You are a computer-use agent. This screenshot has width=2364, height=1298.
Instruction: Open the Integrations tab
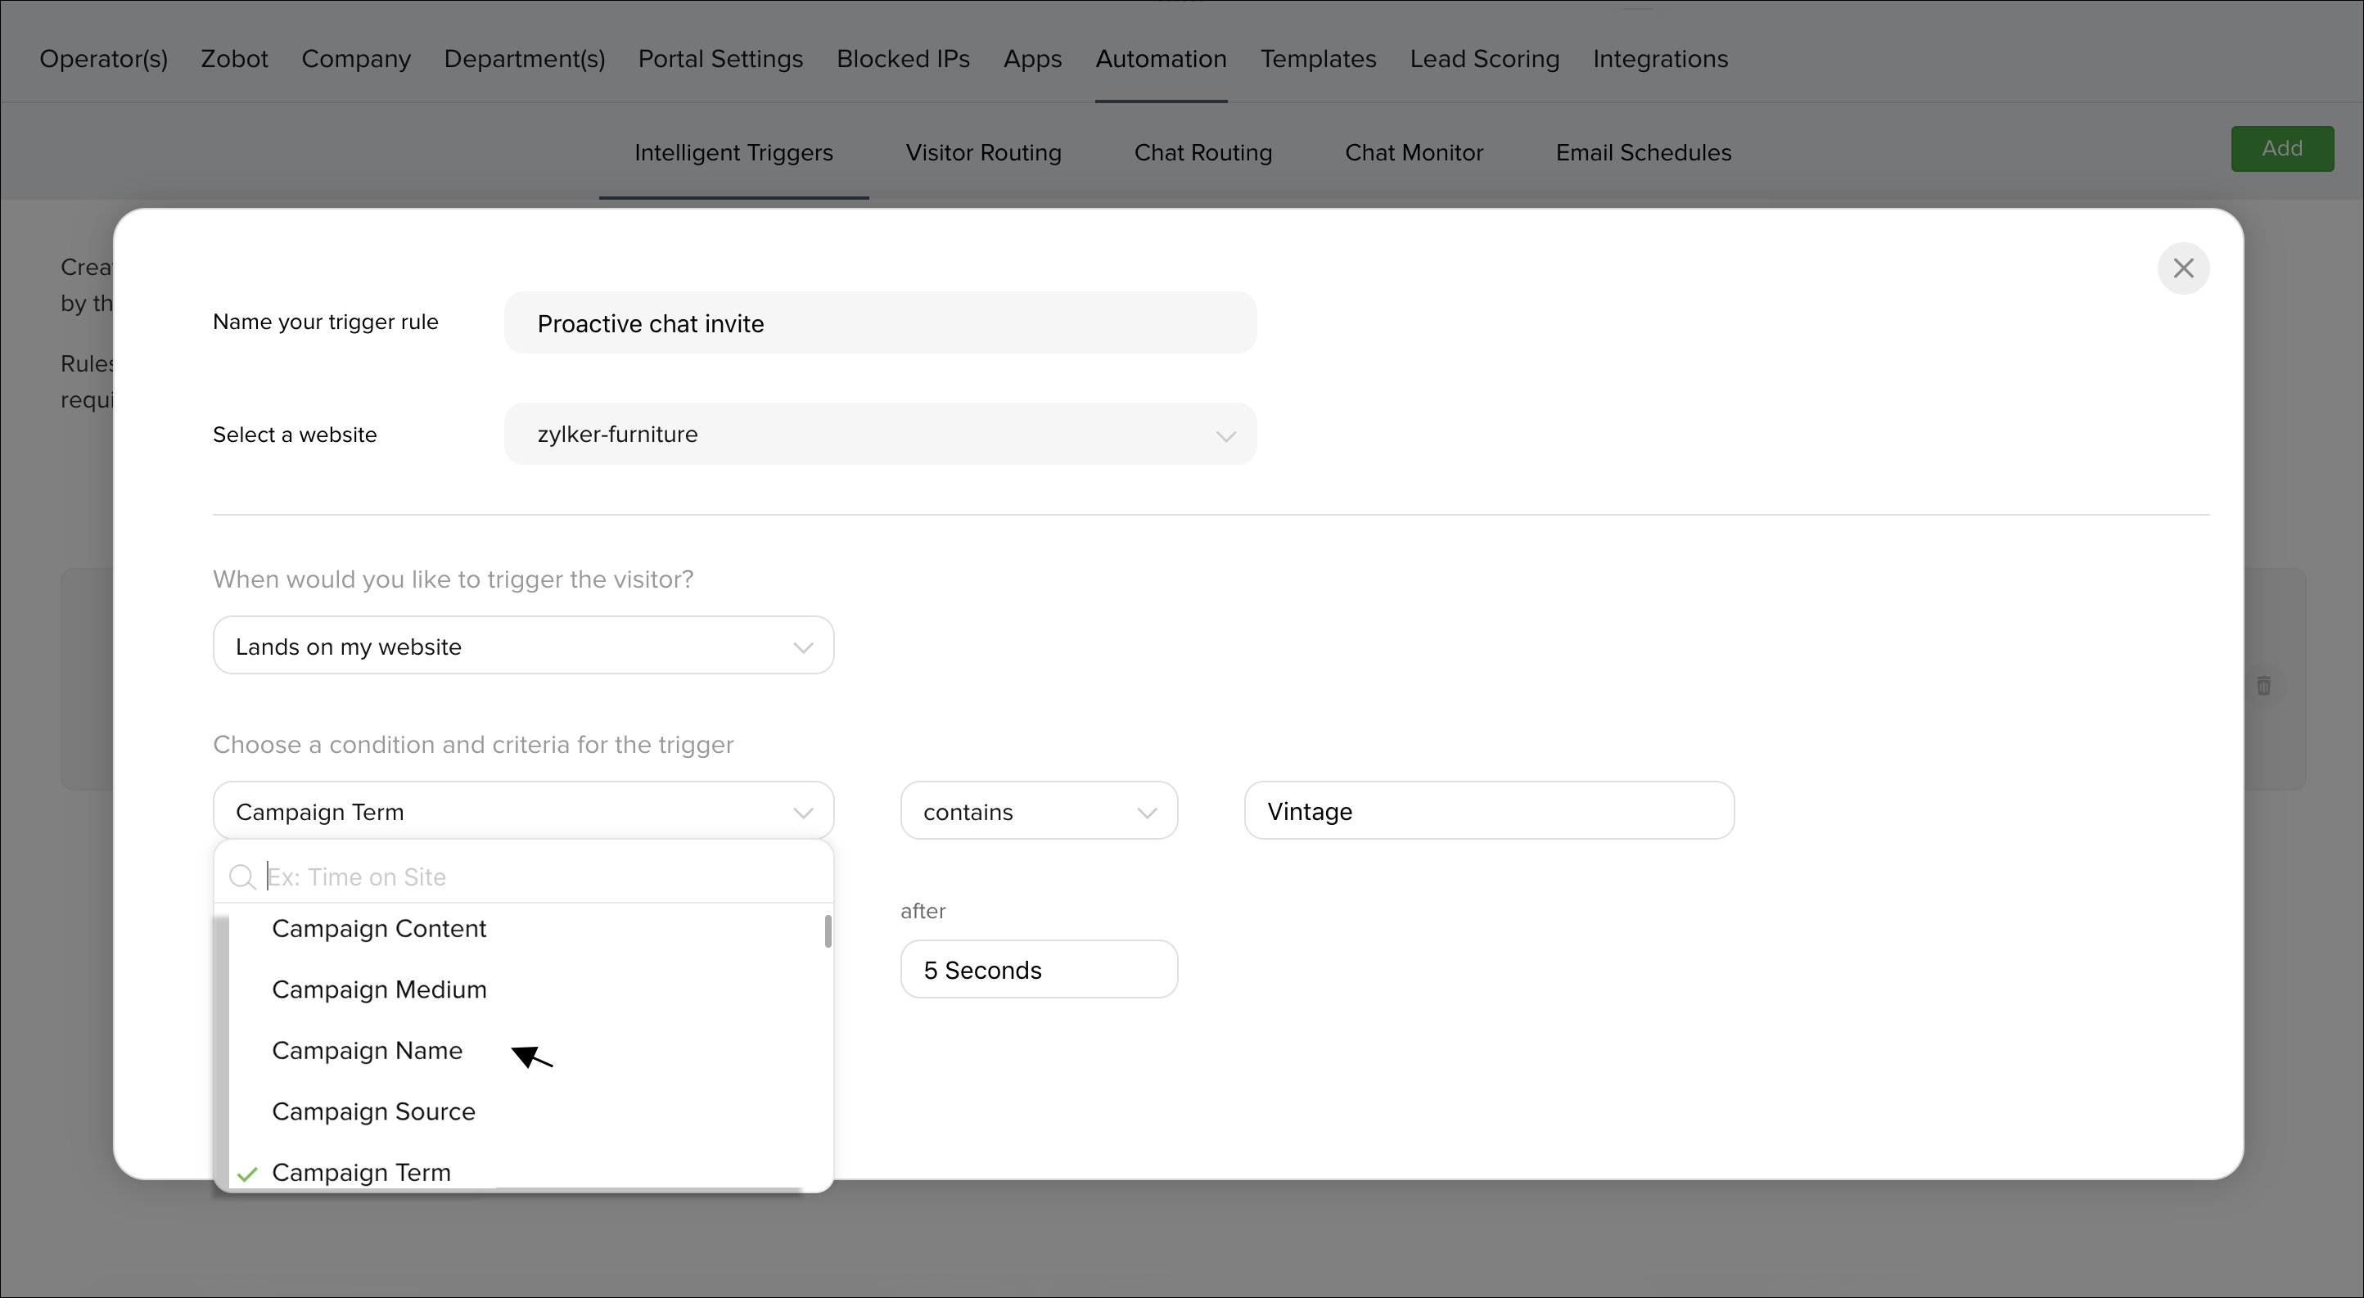click(x=1660, y=59)
